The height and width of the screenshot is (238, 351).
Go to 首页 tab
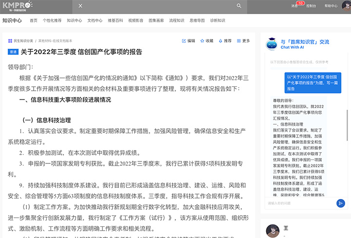click(x=34, y=20)
